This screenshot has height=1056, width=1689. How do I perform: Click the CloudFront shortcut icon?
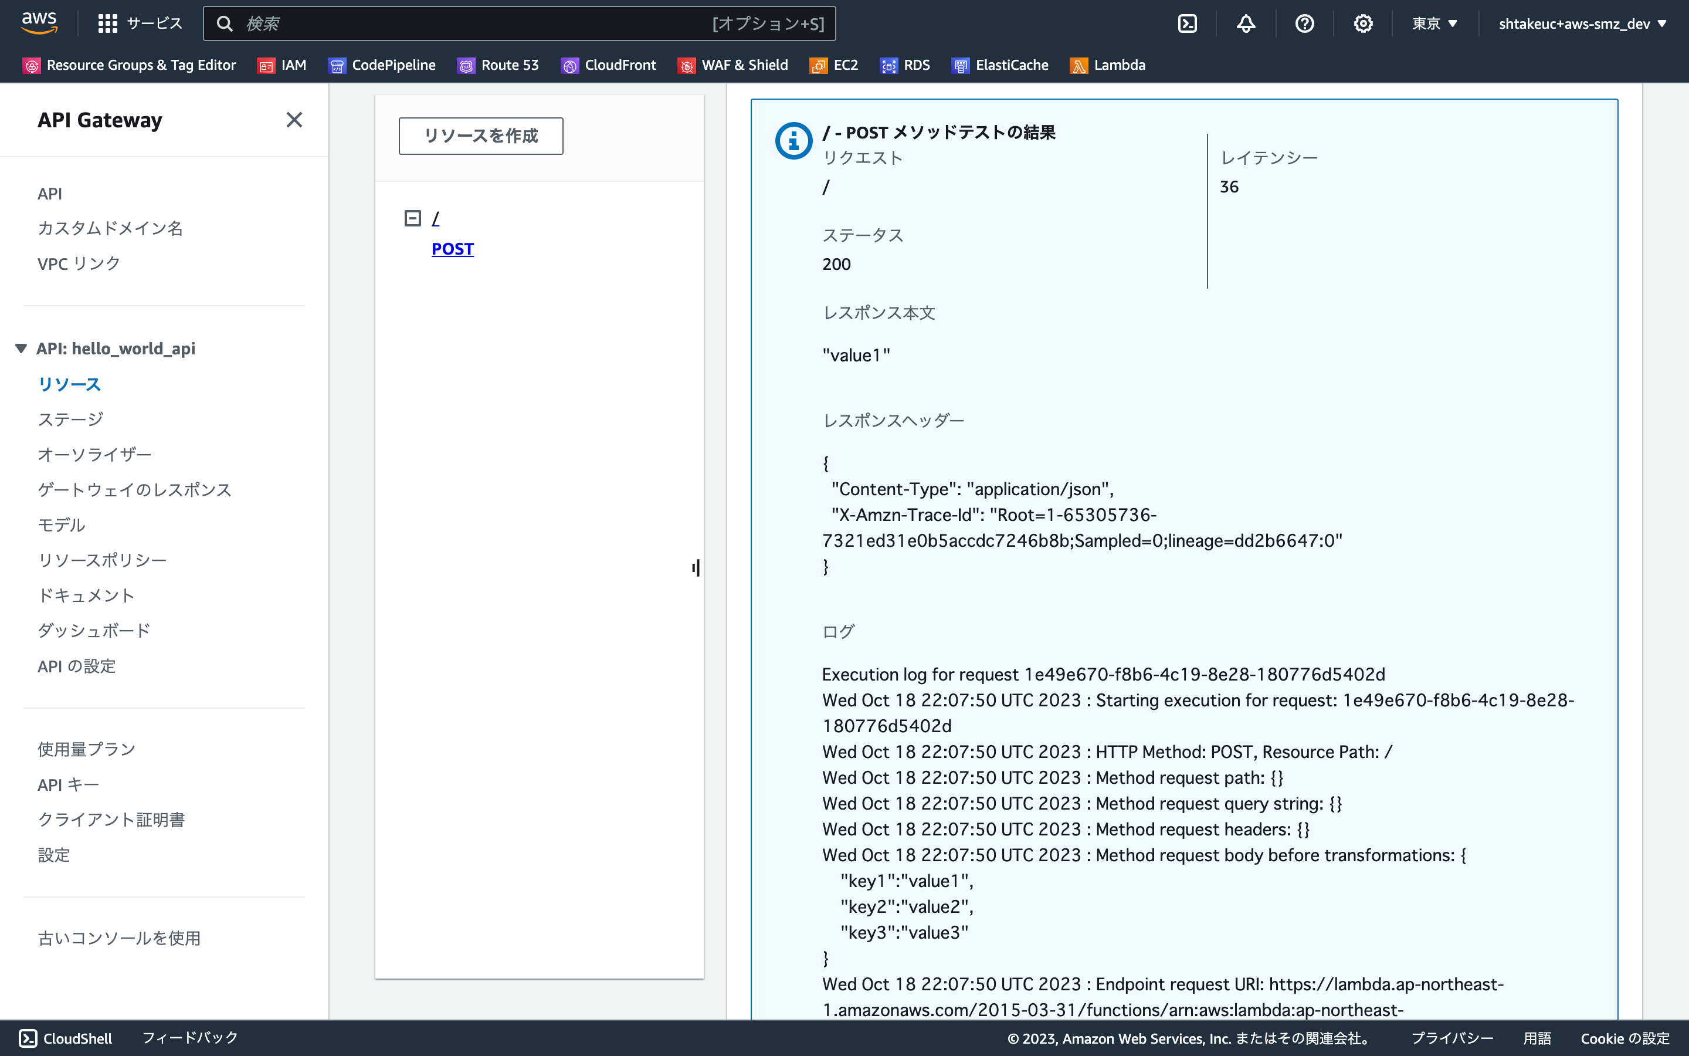click(569, 66)
